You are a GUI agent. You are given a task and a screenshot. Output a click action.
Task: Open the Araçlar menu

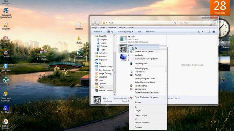122,28
